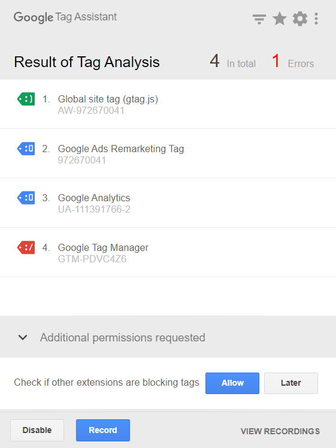Click green tag icon for Global site tag
Image resolution: width=336 pixels, height=448 pixels.
[26, 99]
